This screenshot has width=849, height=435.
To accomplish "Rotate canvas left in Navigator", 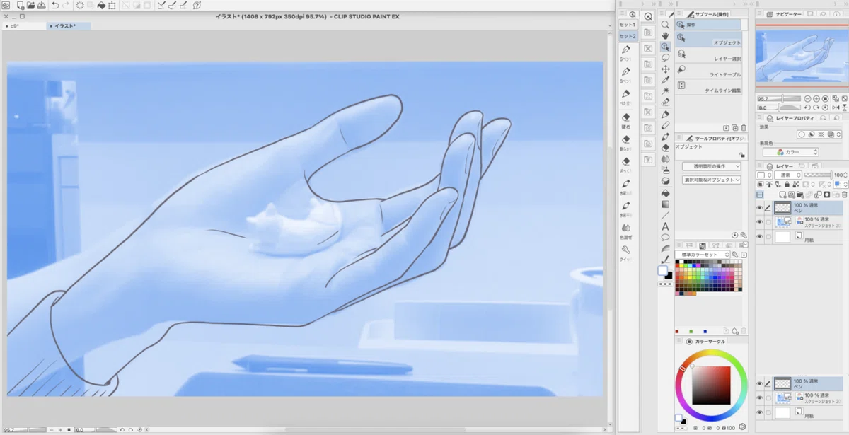I will coord(807,108).
